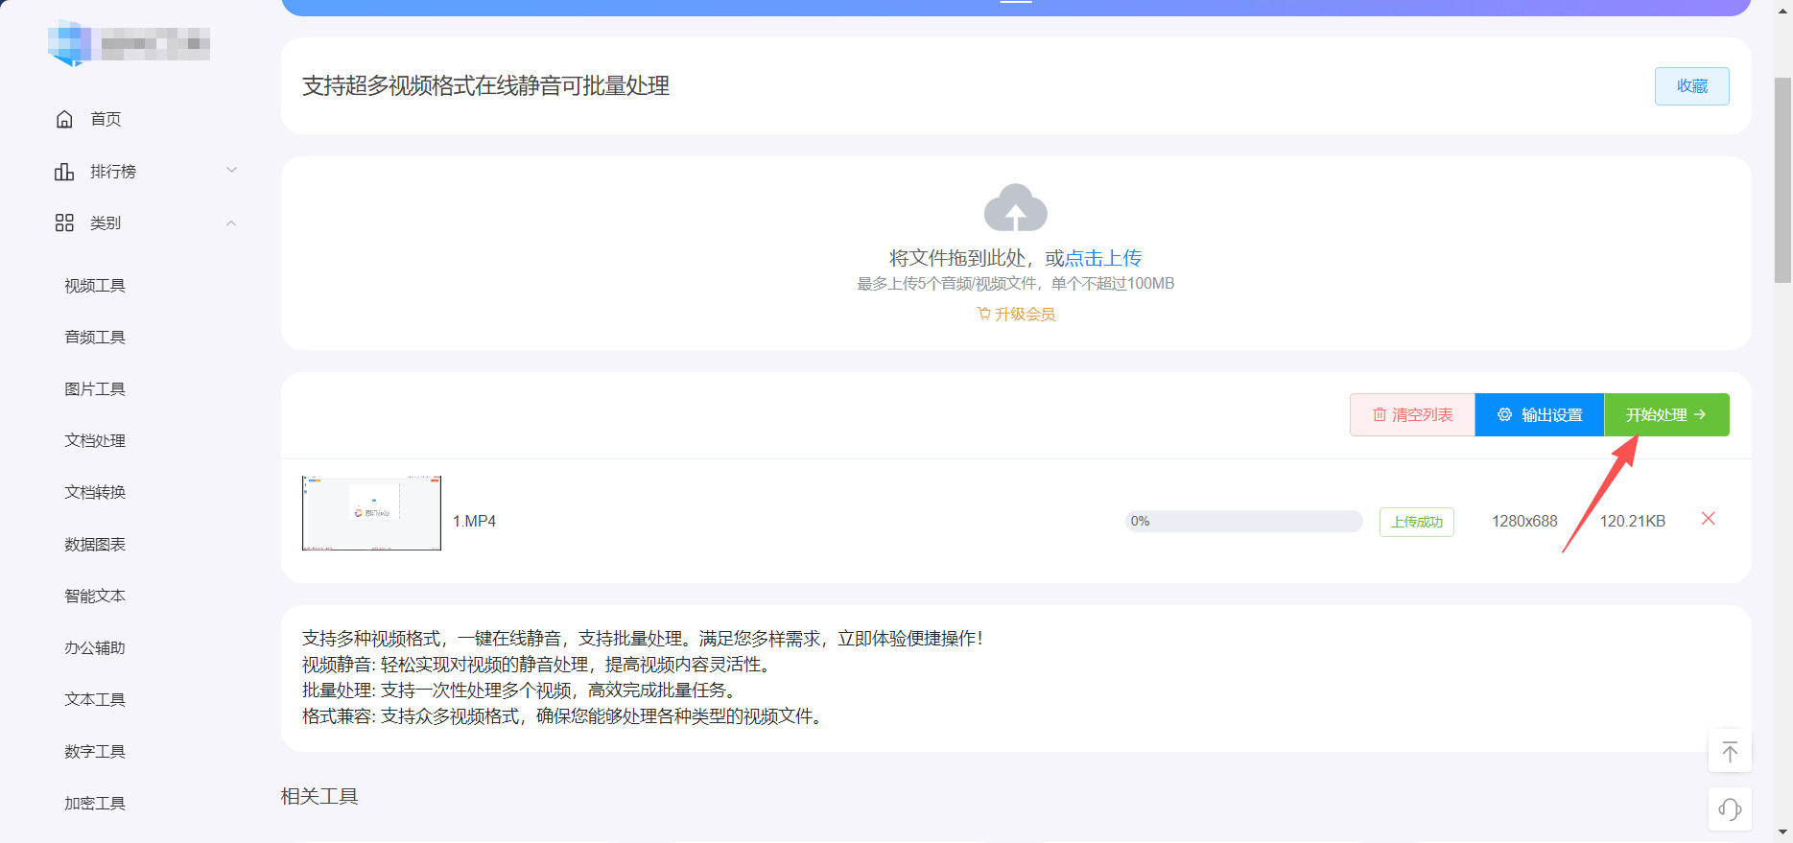
Task: Click the page vertical scrollbar thumb
Action: (1783, 180)
